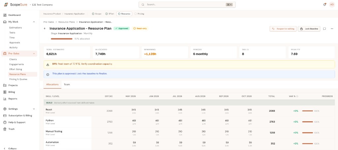Image resolution: width=338 pixels, height=150 pixels.
Task: Click the Settings gear icon
Action: [x=5, y=109]
